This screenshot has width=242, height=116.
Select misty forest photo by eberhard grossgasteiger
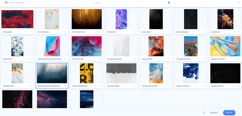52,73
